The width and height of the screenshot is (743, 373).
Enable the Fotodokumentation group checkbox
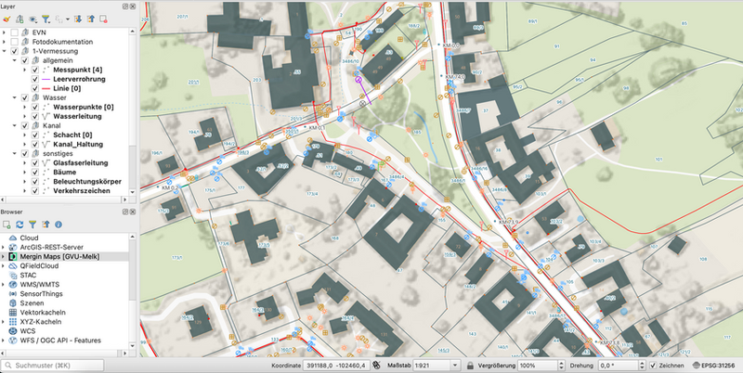click(15, 42)
